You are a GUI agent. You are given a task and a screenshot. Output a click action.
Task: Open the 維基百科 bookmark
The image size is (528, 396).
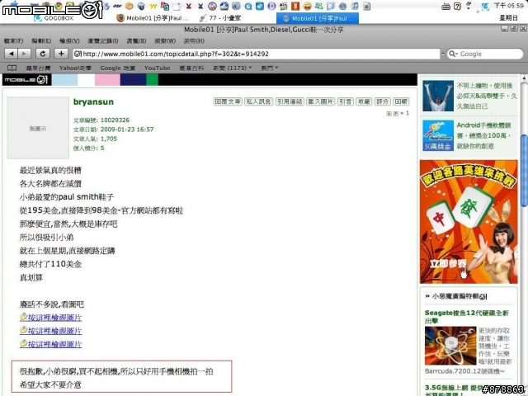191,68
